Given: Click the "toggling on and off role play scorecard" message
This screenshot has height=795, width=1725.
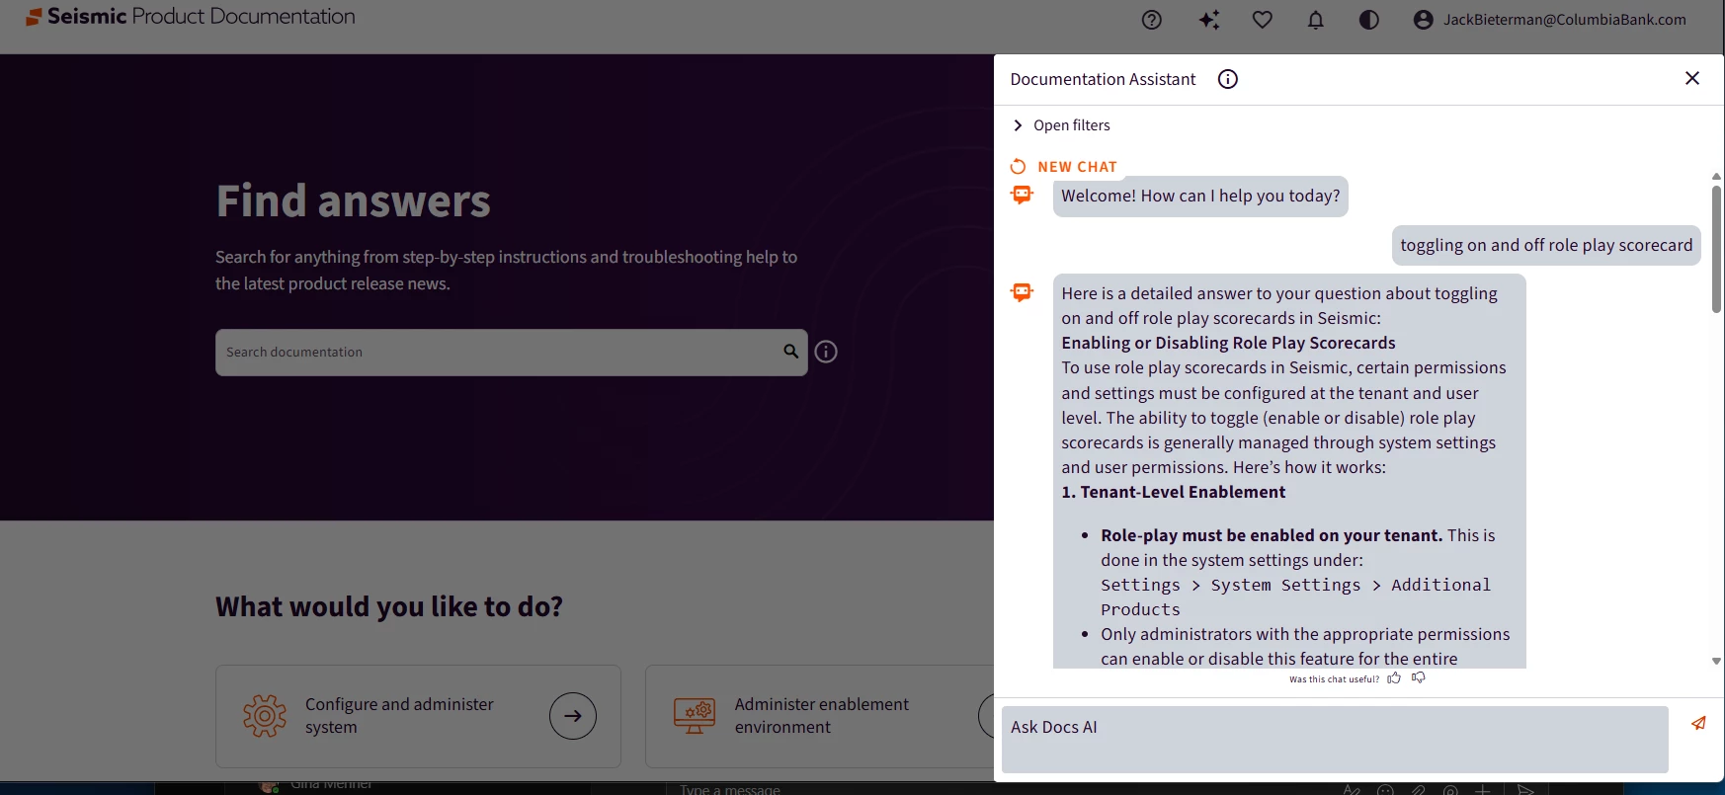Looking at the screenshot, I should coord(1546,246).
